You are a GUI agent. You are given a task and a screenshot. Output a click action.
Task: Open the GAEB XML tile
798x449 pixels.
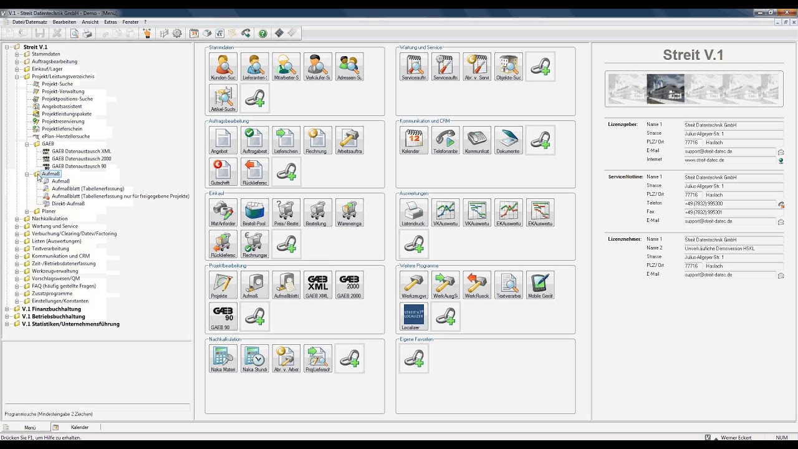click(x=318, y=285)
